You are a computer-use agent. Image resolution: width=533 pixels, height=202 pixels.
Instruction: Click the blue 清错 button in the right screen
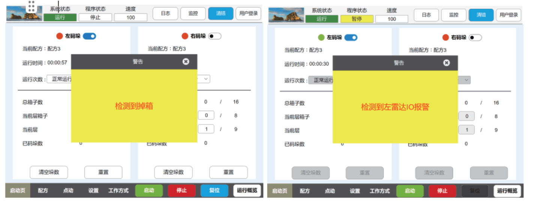481,15
